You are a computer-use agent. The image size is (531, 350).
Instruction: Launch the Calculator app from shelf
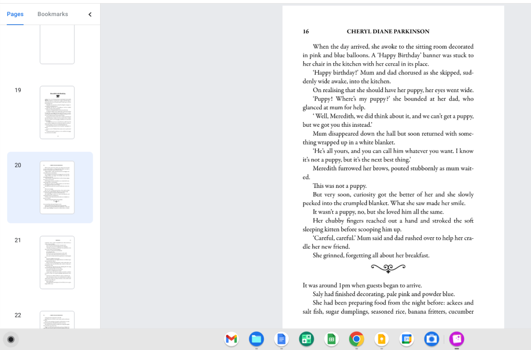tap(306, 339)
